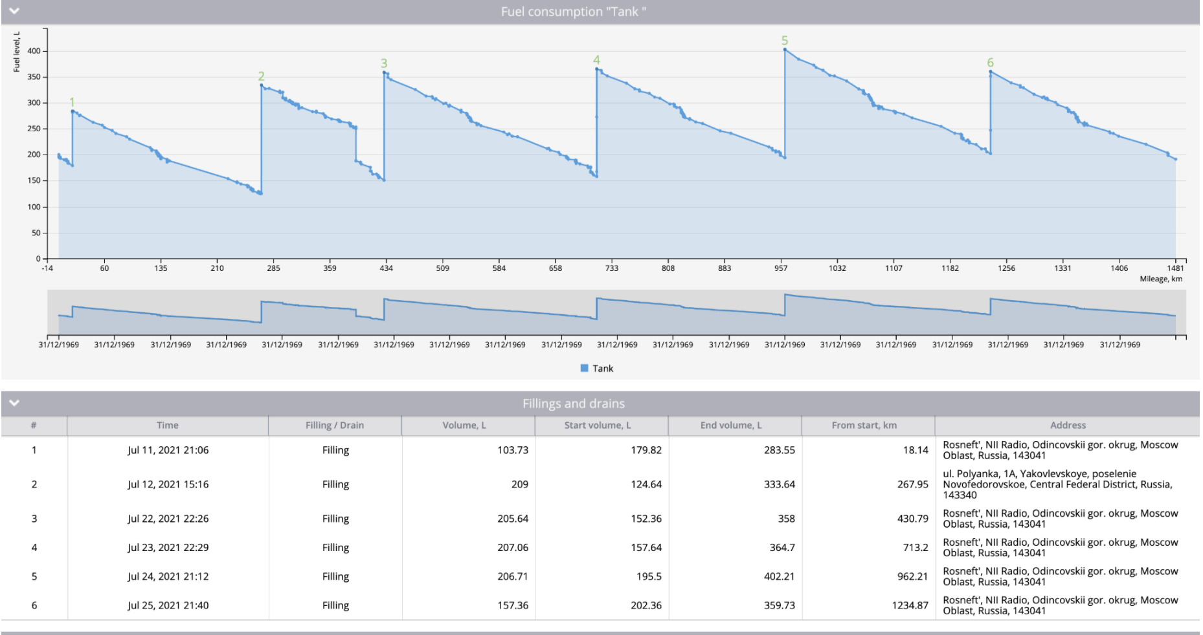This screenshot has width=1203, height=635.
Task: Click the overview navigator chart strip
Action: 616,312
